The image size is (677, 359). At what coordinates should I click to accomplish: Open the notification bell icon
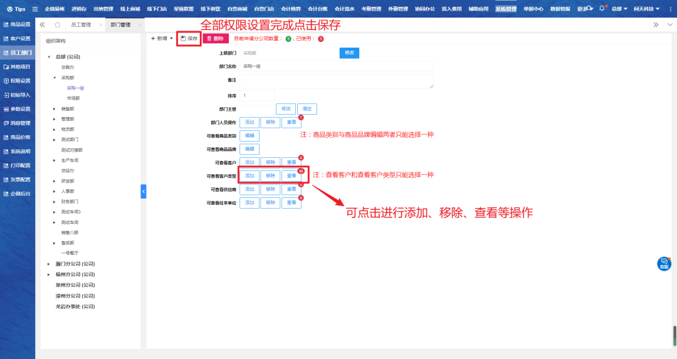click(x=602, y=9)
